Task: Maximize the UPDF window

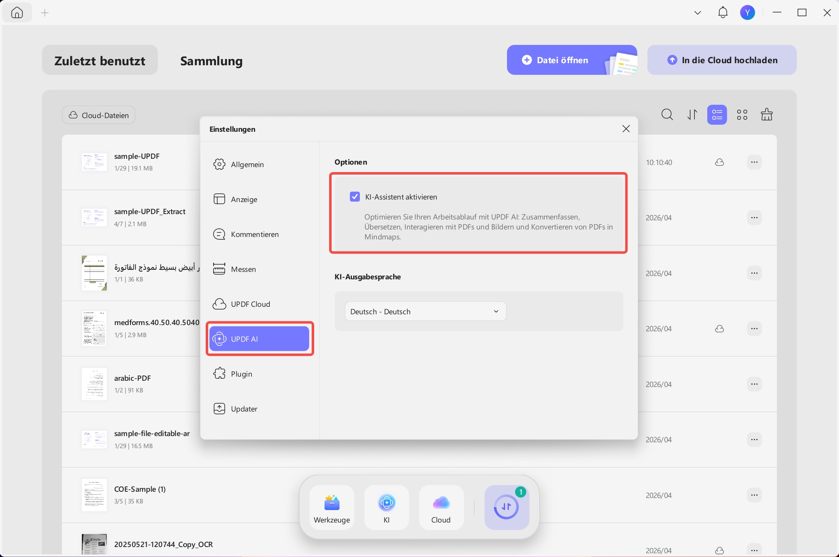Action: [802, 12]
